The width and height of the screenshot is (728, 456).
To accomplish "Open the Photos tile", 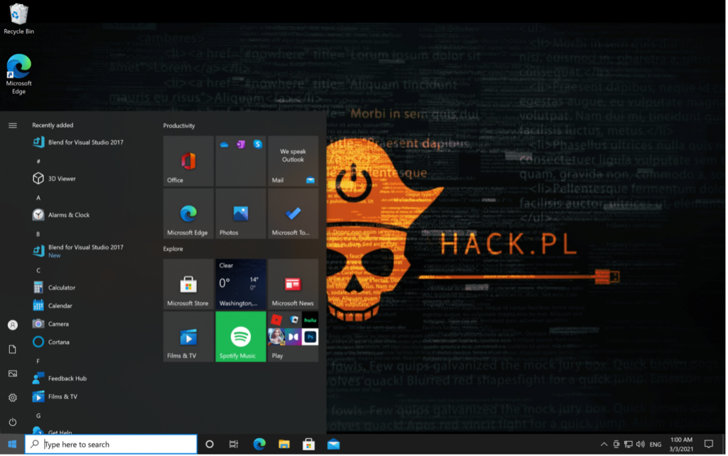I will [x=240, y=213].
